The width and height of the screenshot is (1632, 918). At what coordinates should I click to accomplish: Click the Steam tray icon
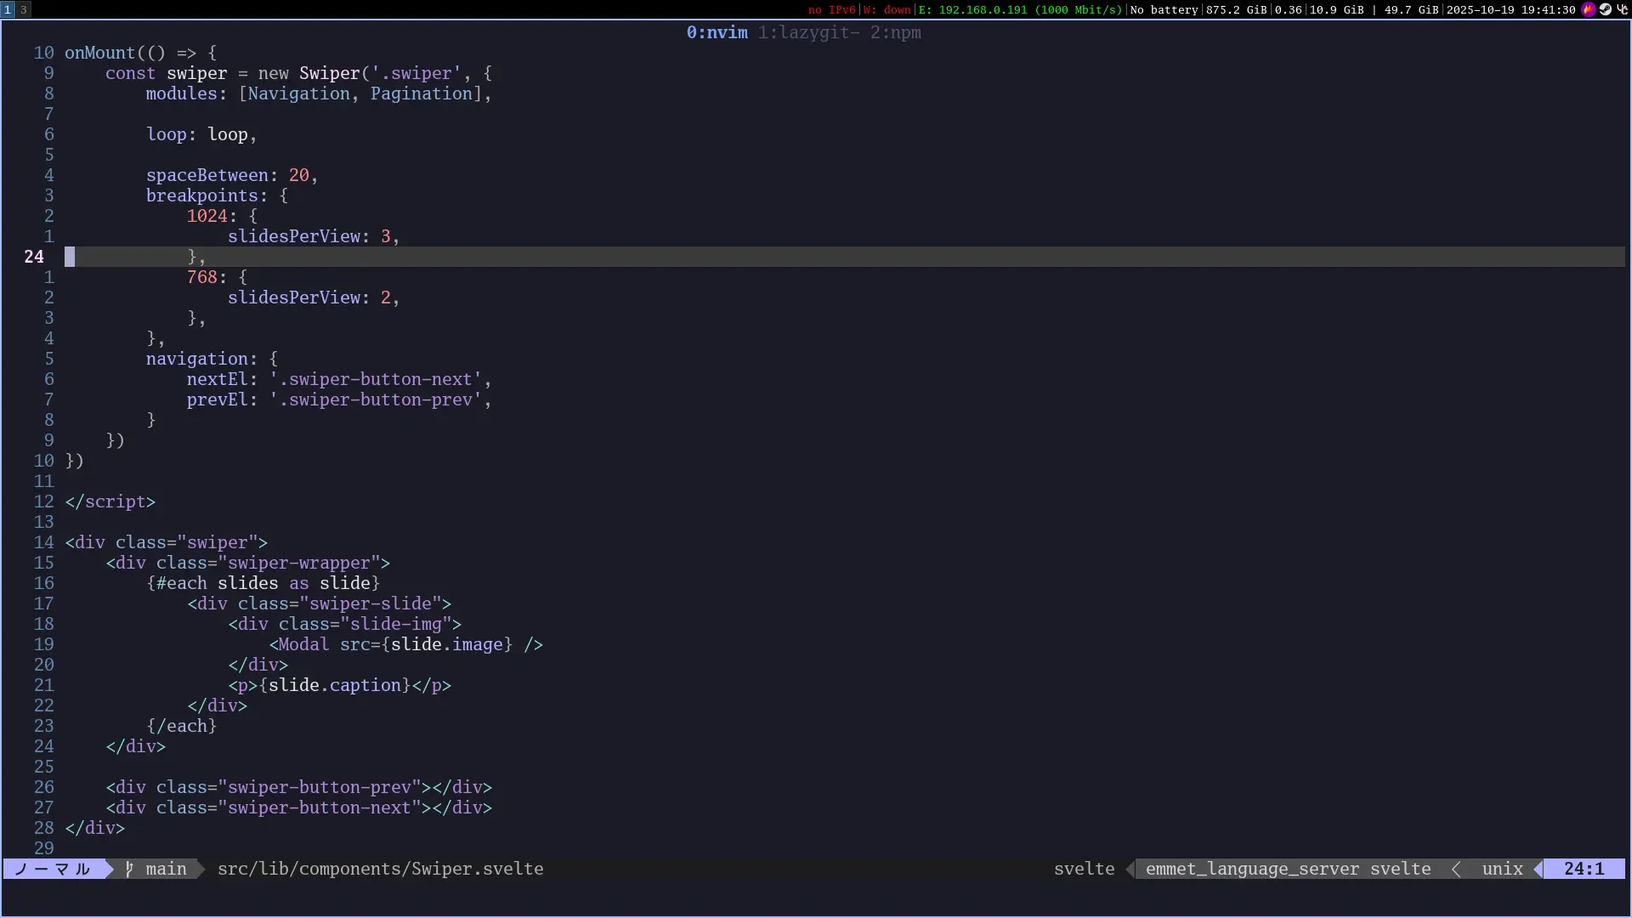tap(1605, 9)
